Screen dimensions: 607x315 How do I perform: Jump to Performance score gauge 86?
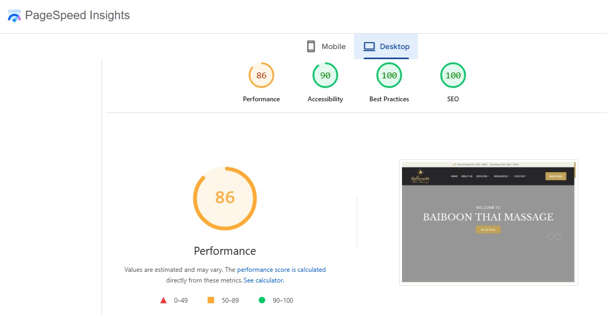[261, 75]
